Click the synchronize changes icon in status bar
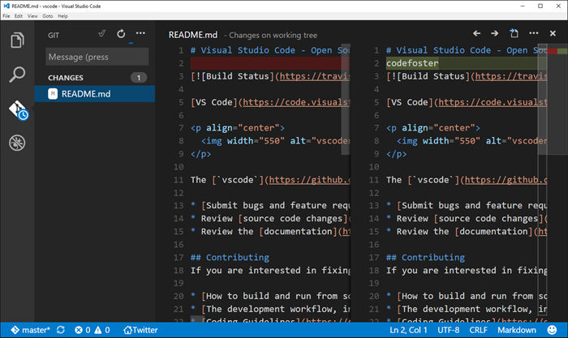The width and height of the screenshot is (568, 338). click(59, 330)
